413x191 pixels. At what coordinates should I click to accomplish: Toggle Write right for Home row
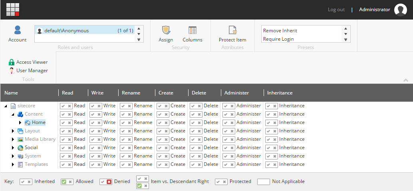click(96, 122)
